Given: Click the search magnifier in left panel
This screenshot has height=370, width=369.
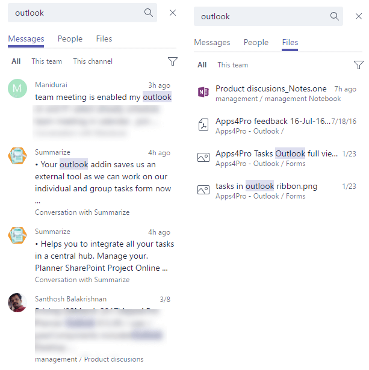Looking at the screenshot, I should point(149,13).
